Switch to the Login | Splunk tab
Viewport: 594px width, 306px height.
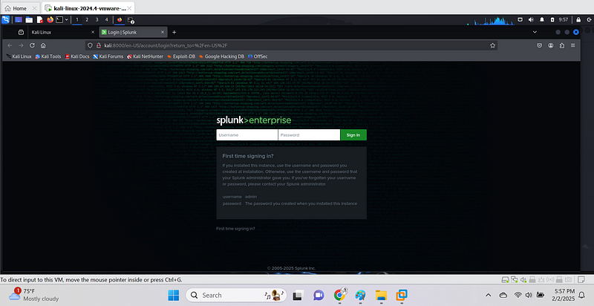[133, 32]
